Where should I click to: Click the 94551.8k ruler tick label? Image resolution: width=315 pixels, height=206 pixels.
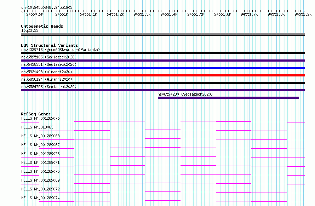[276, 14]
